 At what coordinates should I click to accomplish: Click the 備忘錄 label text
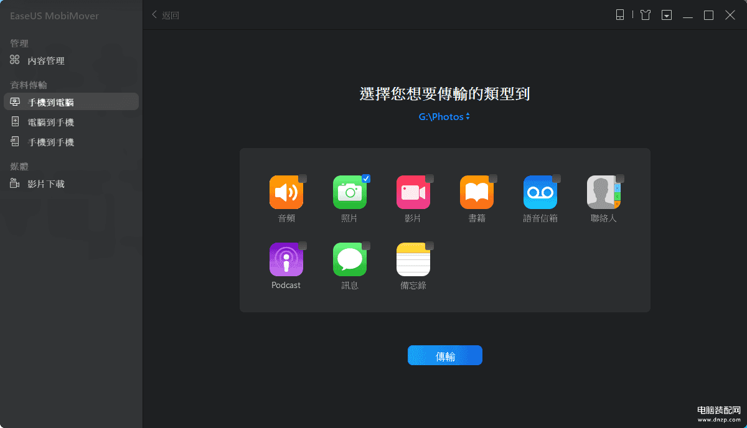tap(413, 286)
